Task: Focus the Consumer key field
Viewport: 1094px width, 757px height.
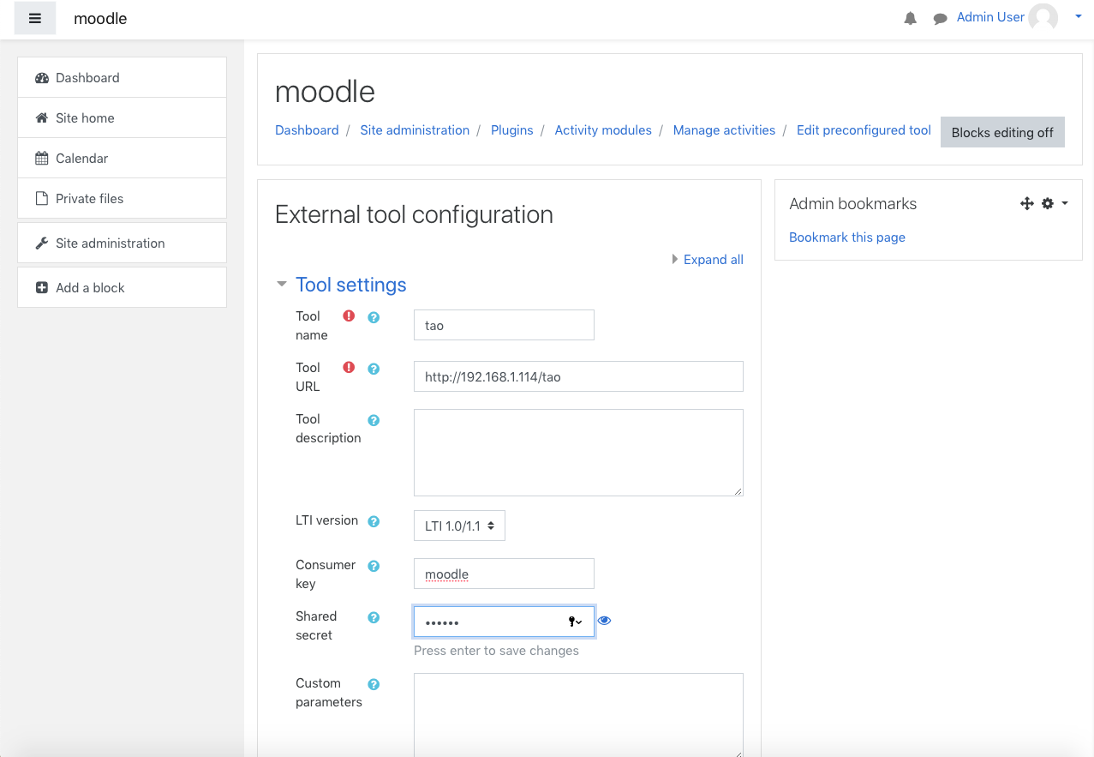Action: (504, 574)
